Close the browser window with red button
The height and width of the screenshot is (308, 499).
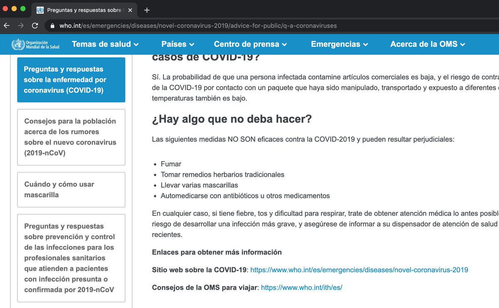tap(6, 9)
